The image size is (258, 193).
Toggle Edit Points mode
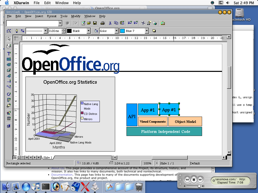coord(9,31)
